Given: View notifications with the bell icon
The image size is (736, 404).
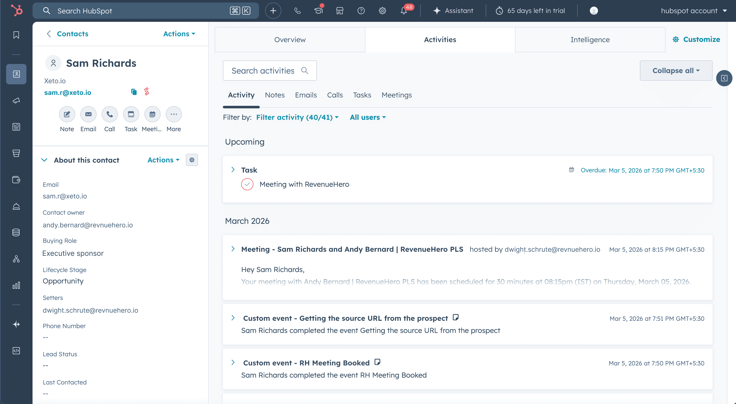Looking at the screenshot, I should (x=404, y=11).
